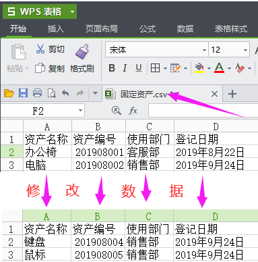Switch to 数据 ribbon tab
This screenshot has width=258, height=262.
click(x=185, y=28)
